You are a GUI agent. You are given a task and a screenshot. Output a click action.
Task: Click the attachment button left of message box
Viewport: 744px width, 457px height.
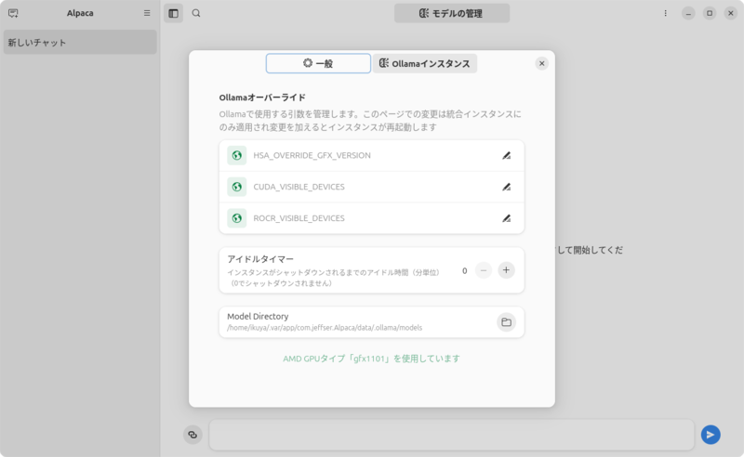[x=193, y=435]
